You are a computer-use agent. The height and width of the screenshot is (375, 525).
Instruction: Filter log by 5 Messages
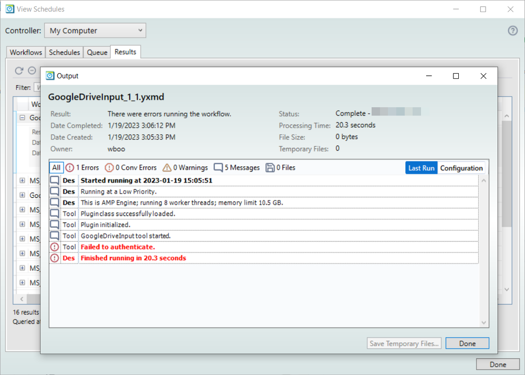(x=236, y=168)
